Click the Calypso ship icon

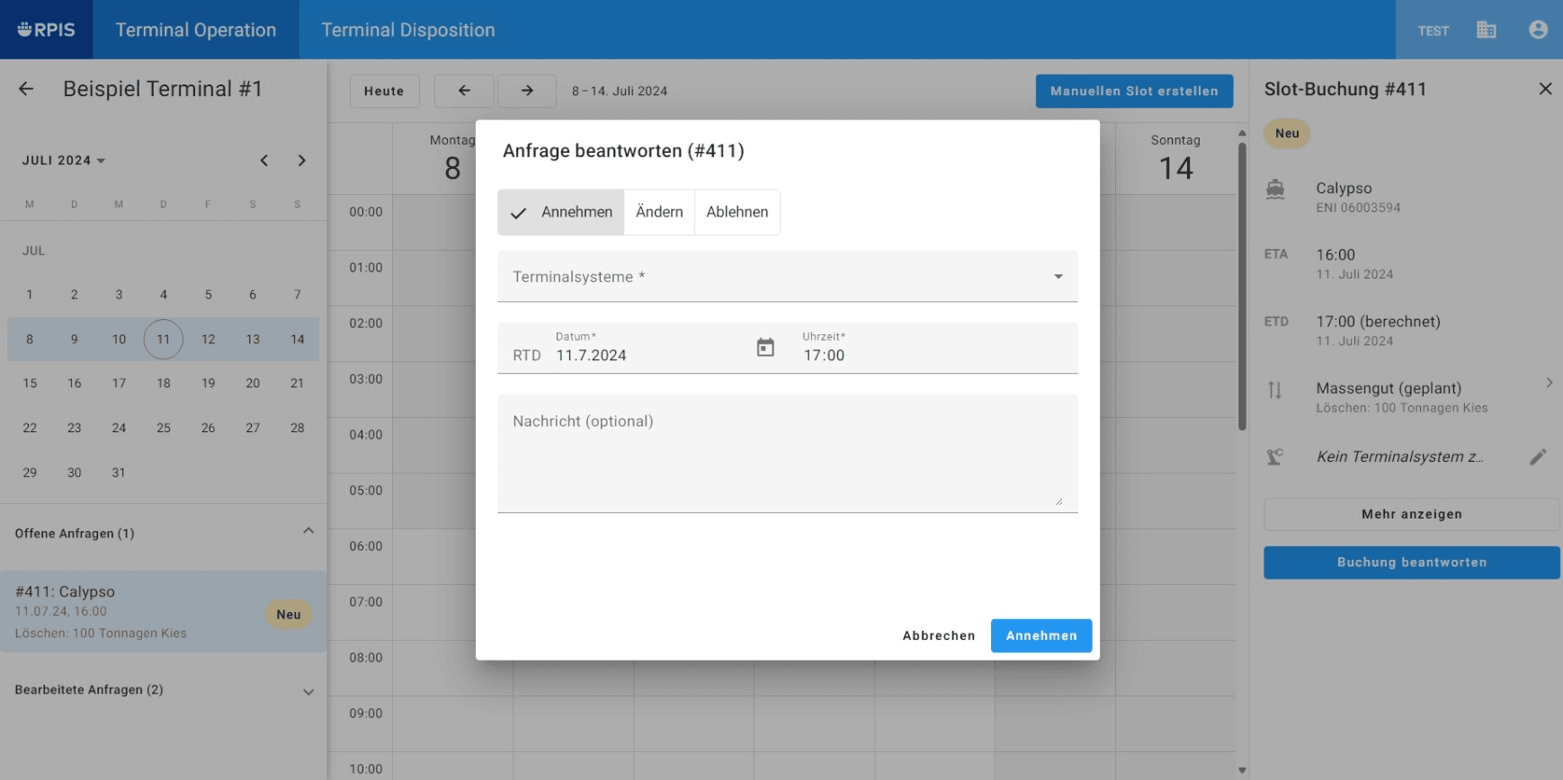coord(1275,190)
